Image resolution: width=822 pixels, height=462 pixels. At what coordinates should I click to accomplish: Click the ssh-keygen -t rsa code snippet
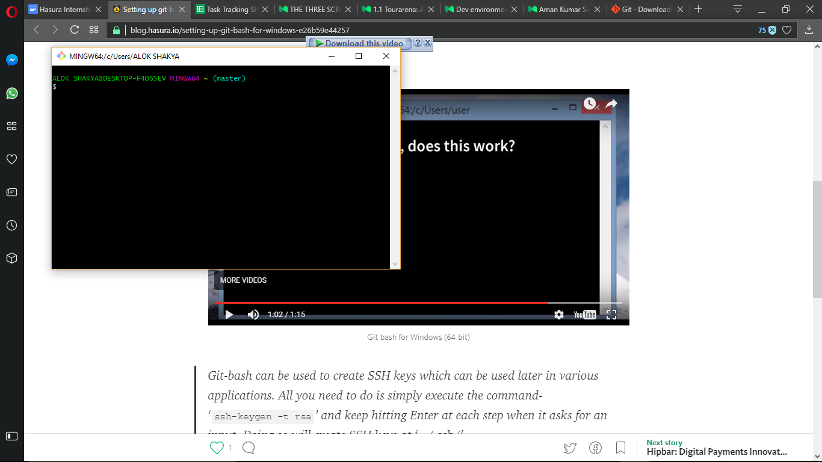tap(264, 417)
